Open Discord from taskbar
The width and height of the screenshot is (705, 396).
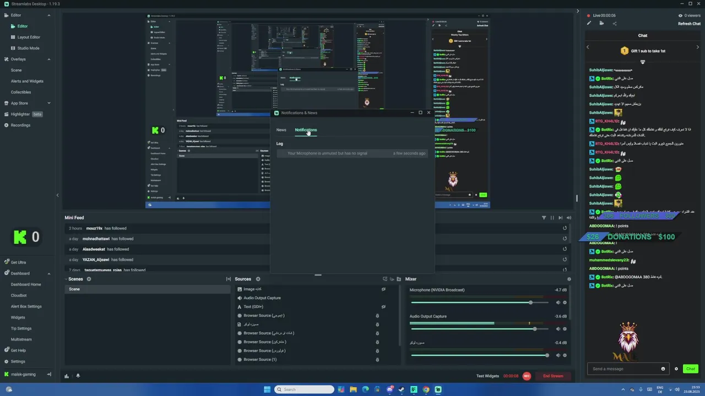[x=390, y=389]
